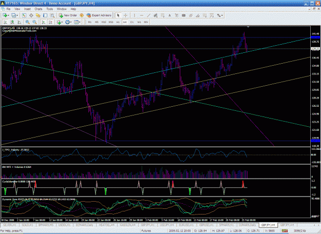Toggle the Terminal panel icon
This screenshot has width=321, height=234.
(45, 15)
